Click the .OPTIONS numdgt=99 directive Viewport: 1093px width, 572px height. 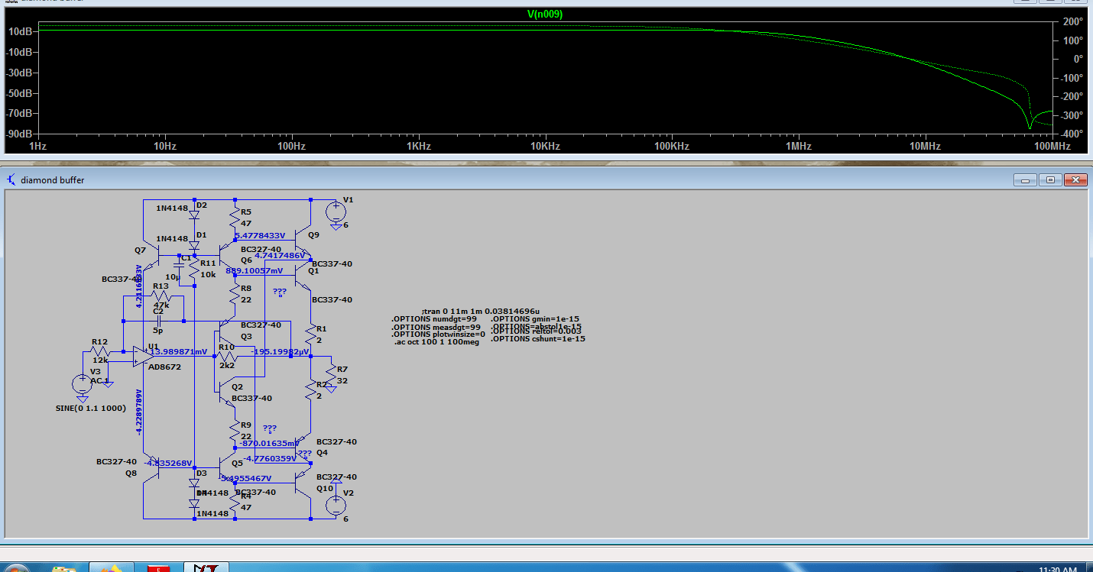434,319
